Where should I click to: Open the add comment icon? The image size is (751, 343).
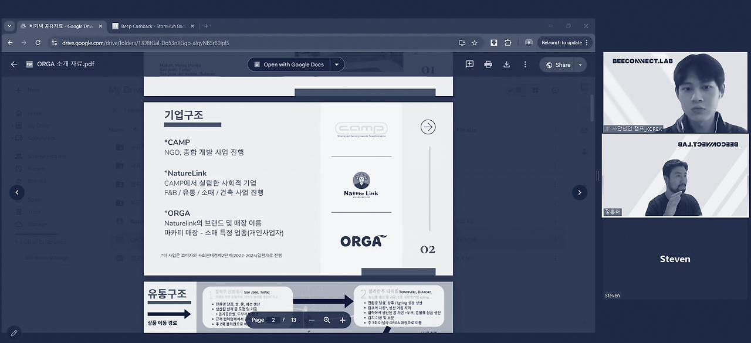point(469,64)
